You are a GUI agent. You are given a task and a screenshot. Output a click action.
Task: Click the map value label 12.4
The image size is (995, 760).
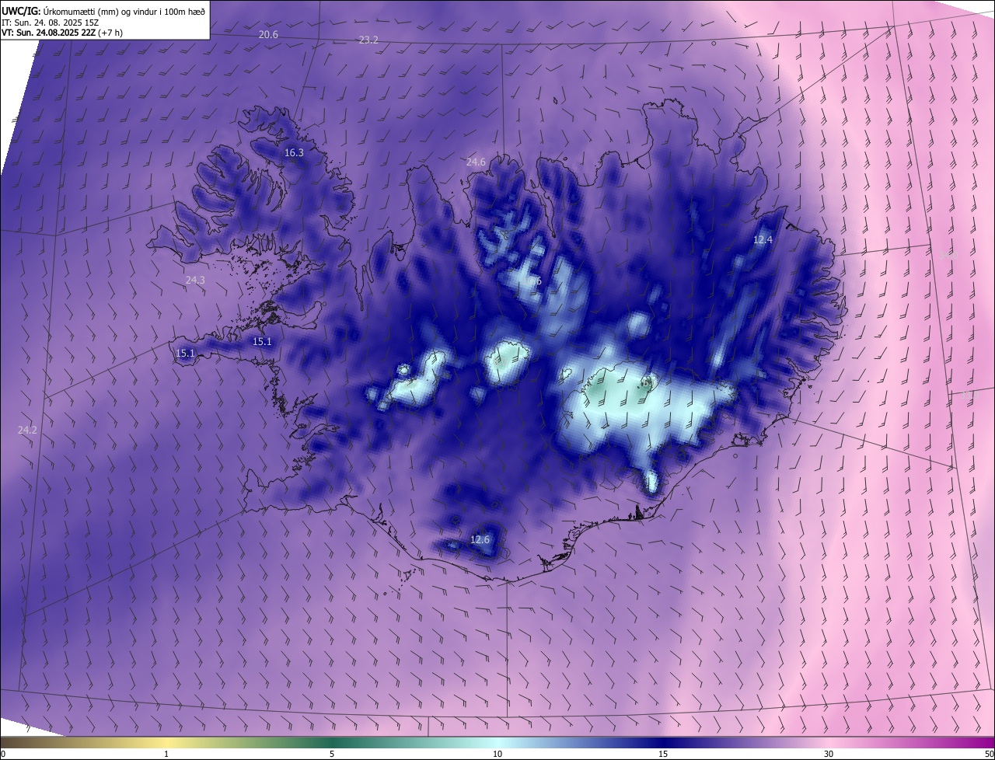763,240
